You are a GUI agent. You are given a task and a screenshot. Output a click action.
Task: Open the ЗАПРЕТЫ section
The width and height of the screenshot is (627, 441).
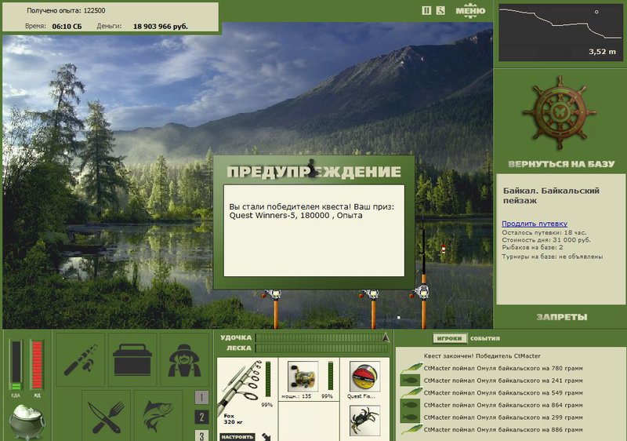(x=562, y=317)
